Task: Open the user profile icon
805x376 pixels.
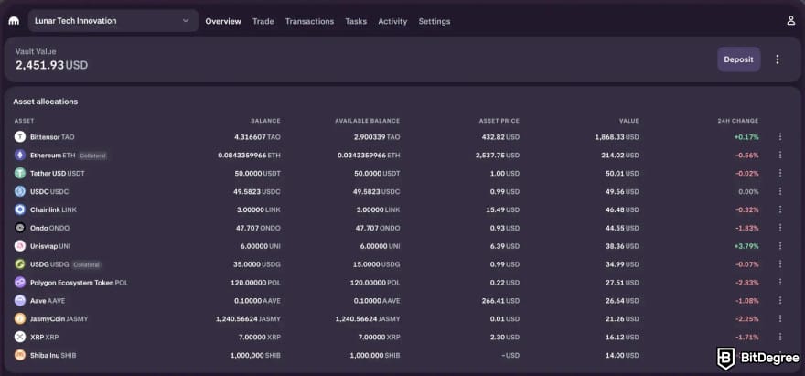Action: point(790,21)
